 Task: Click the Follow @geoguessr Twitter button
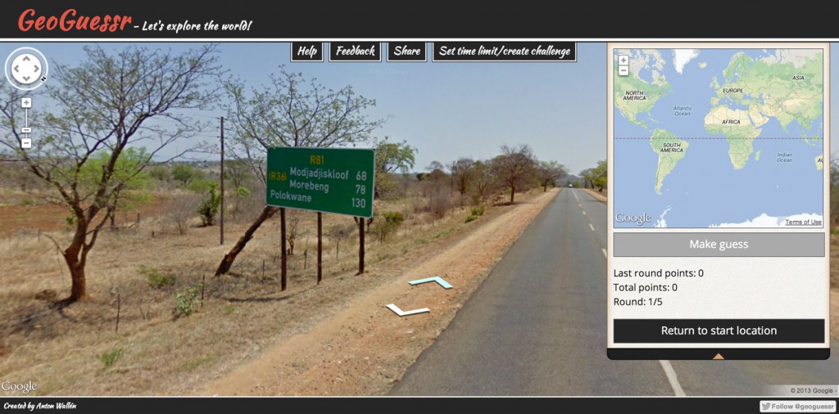797,406
